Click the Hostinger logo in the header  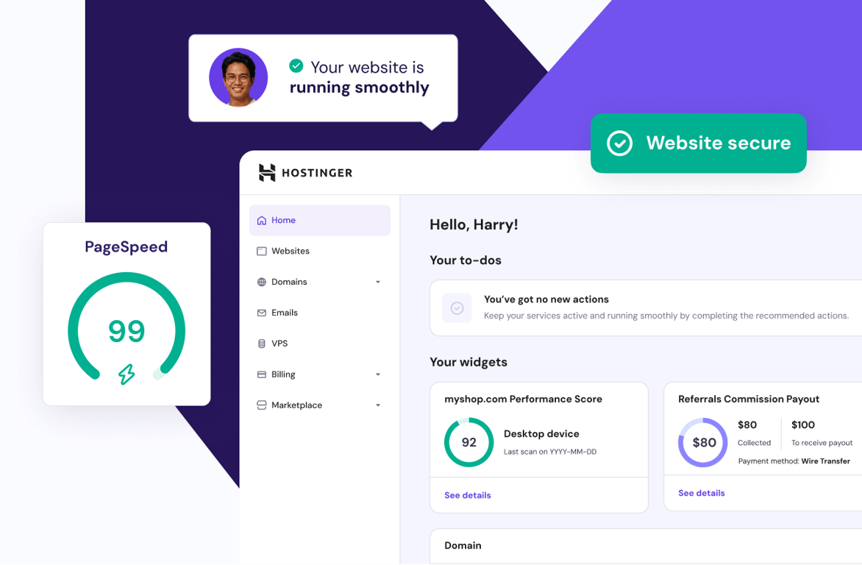click(x=307, y=173)
